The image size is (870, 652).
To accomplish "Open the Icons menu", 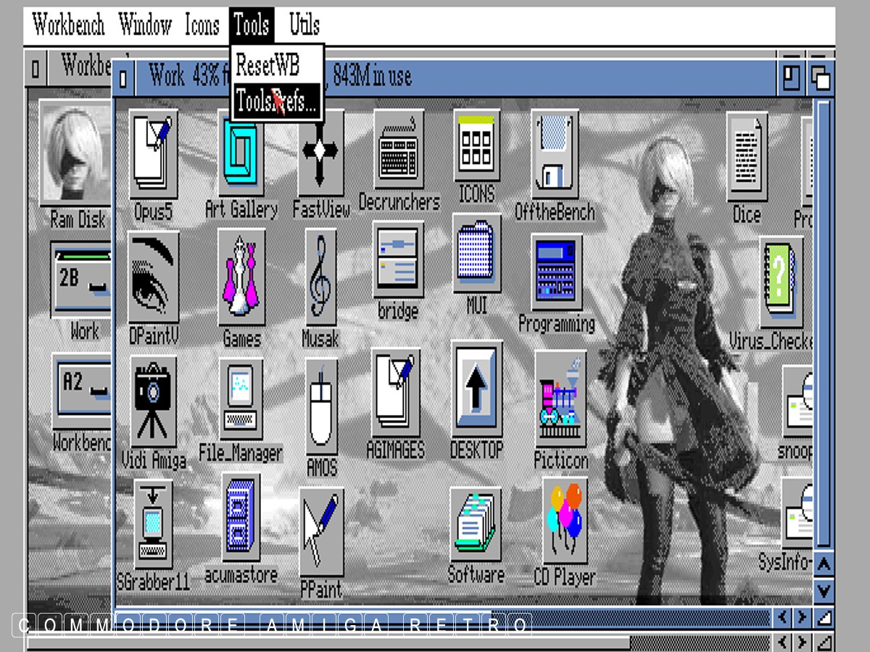I will tap(202, 25).
